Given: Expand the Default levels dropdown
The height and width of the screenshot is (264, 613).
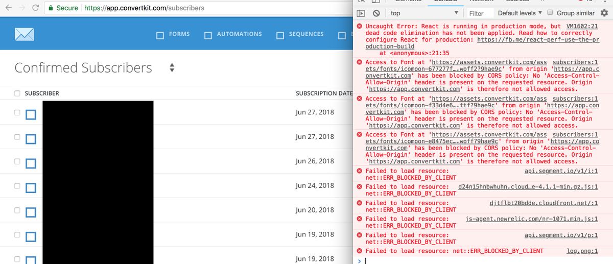Looking at the screenshot, I should (x=520, y=13).
